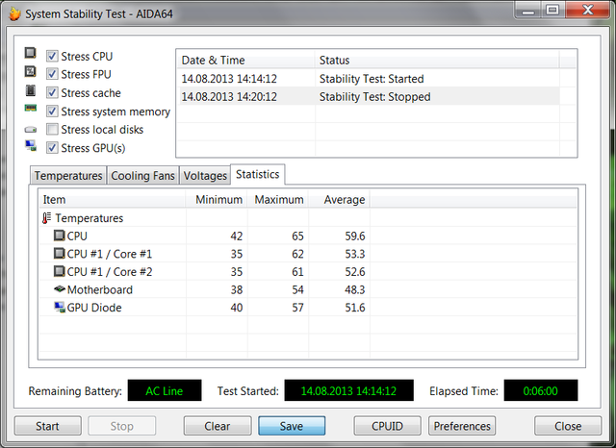Click the memory module icon beside Stress system memory
Image resolution: width=616 pixels, height=448 pixels.
(31, 111)
